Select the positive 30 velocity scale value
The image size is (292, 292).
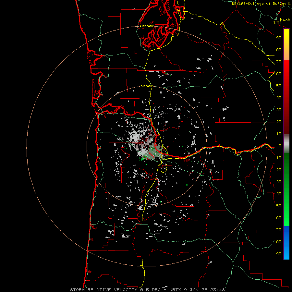(x=279, y=110)
